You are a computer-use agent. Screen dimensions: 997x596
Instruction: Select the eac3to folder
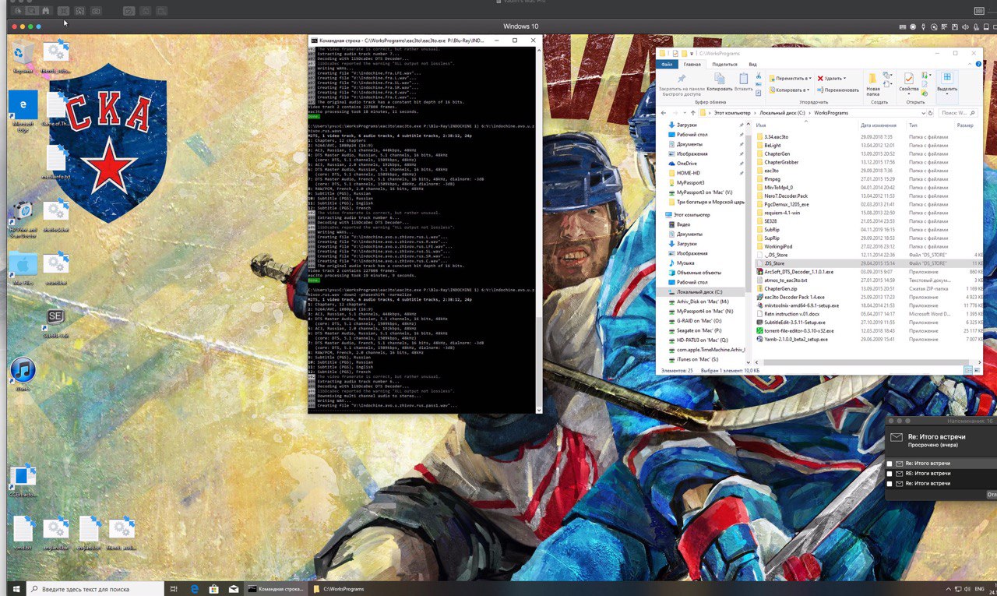771,171
